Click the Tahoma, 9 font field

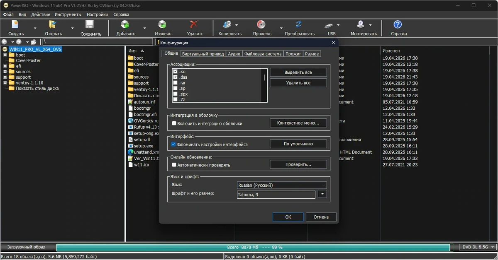pyautogui.click(x=276, y=195)
